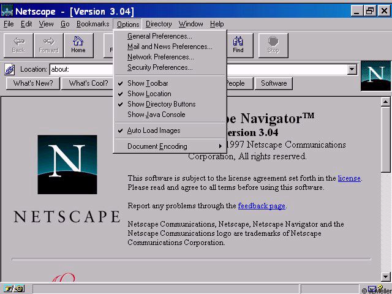This screenshot has height=294, width=392.
Task: Toggle Auto Load Images option
Action: (170, 130)
